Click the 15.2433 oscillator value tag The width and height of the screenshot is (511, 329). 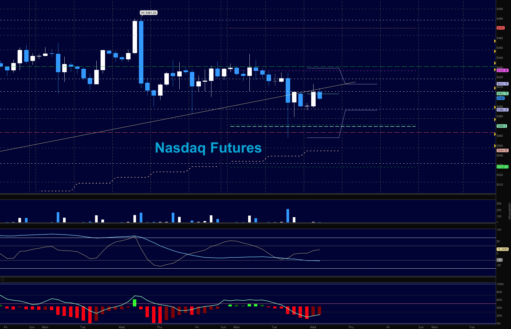[x=502, y=249]
